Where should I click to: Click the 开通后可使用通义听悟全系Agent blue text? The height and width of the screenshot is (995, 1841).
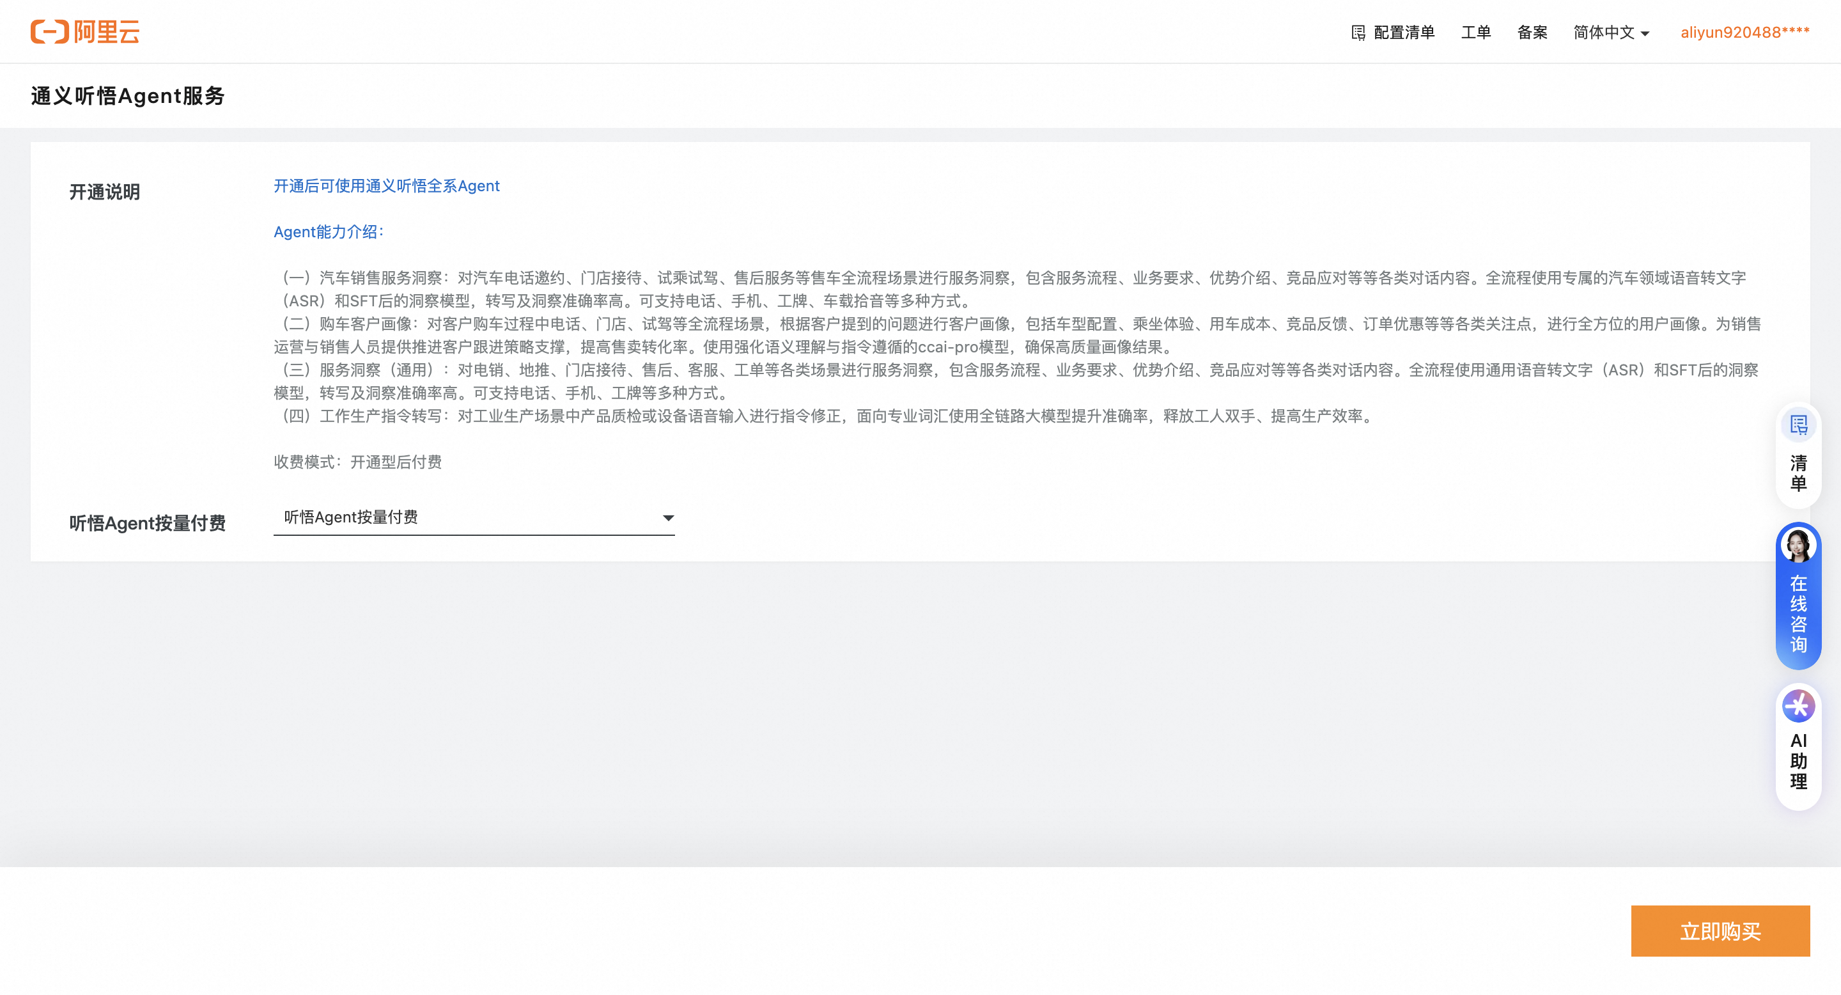[x=387, y=186]
